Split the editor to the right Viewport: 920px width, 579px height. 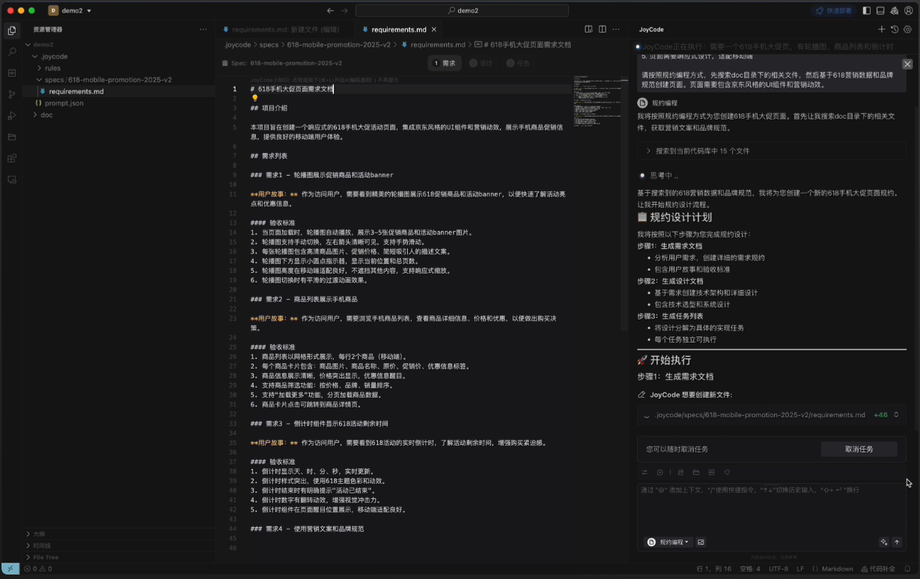[x=602, y=29]
